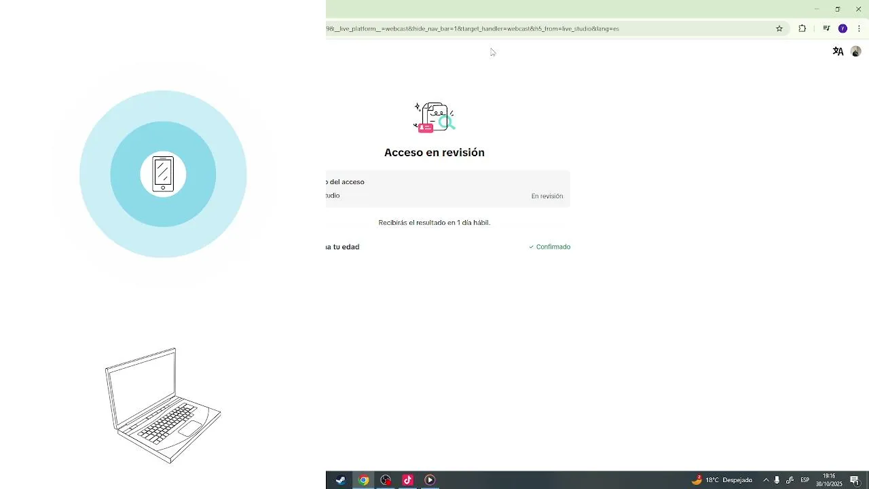This screenshot has width=869, height=489.
Task: Open the Chrome profile avatar 'Y'
Action: 843,29
